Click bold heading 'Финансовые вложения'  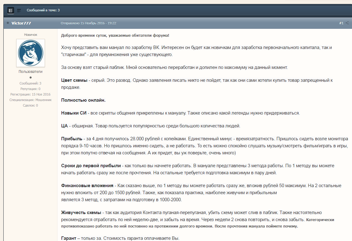87,186
